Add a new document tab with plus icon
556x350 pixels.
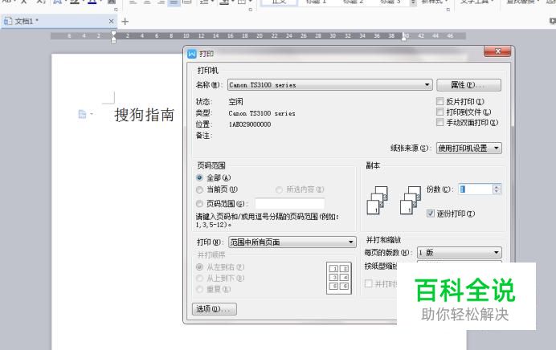click(125, 22)
